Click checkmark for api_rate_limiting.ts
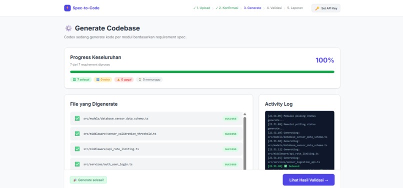 pos(77,149)
